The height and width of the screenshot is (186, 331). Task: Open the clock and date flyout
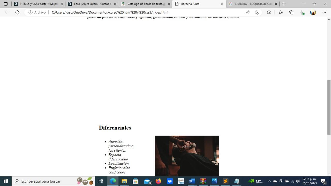point(310,181)
